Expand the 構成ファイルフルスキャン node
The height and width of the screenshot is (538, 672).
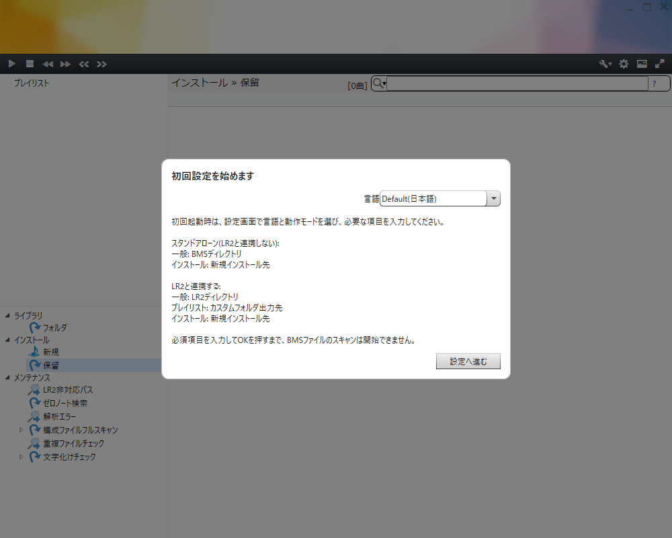coord(21,430)
